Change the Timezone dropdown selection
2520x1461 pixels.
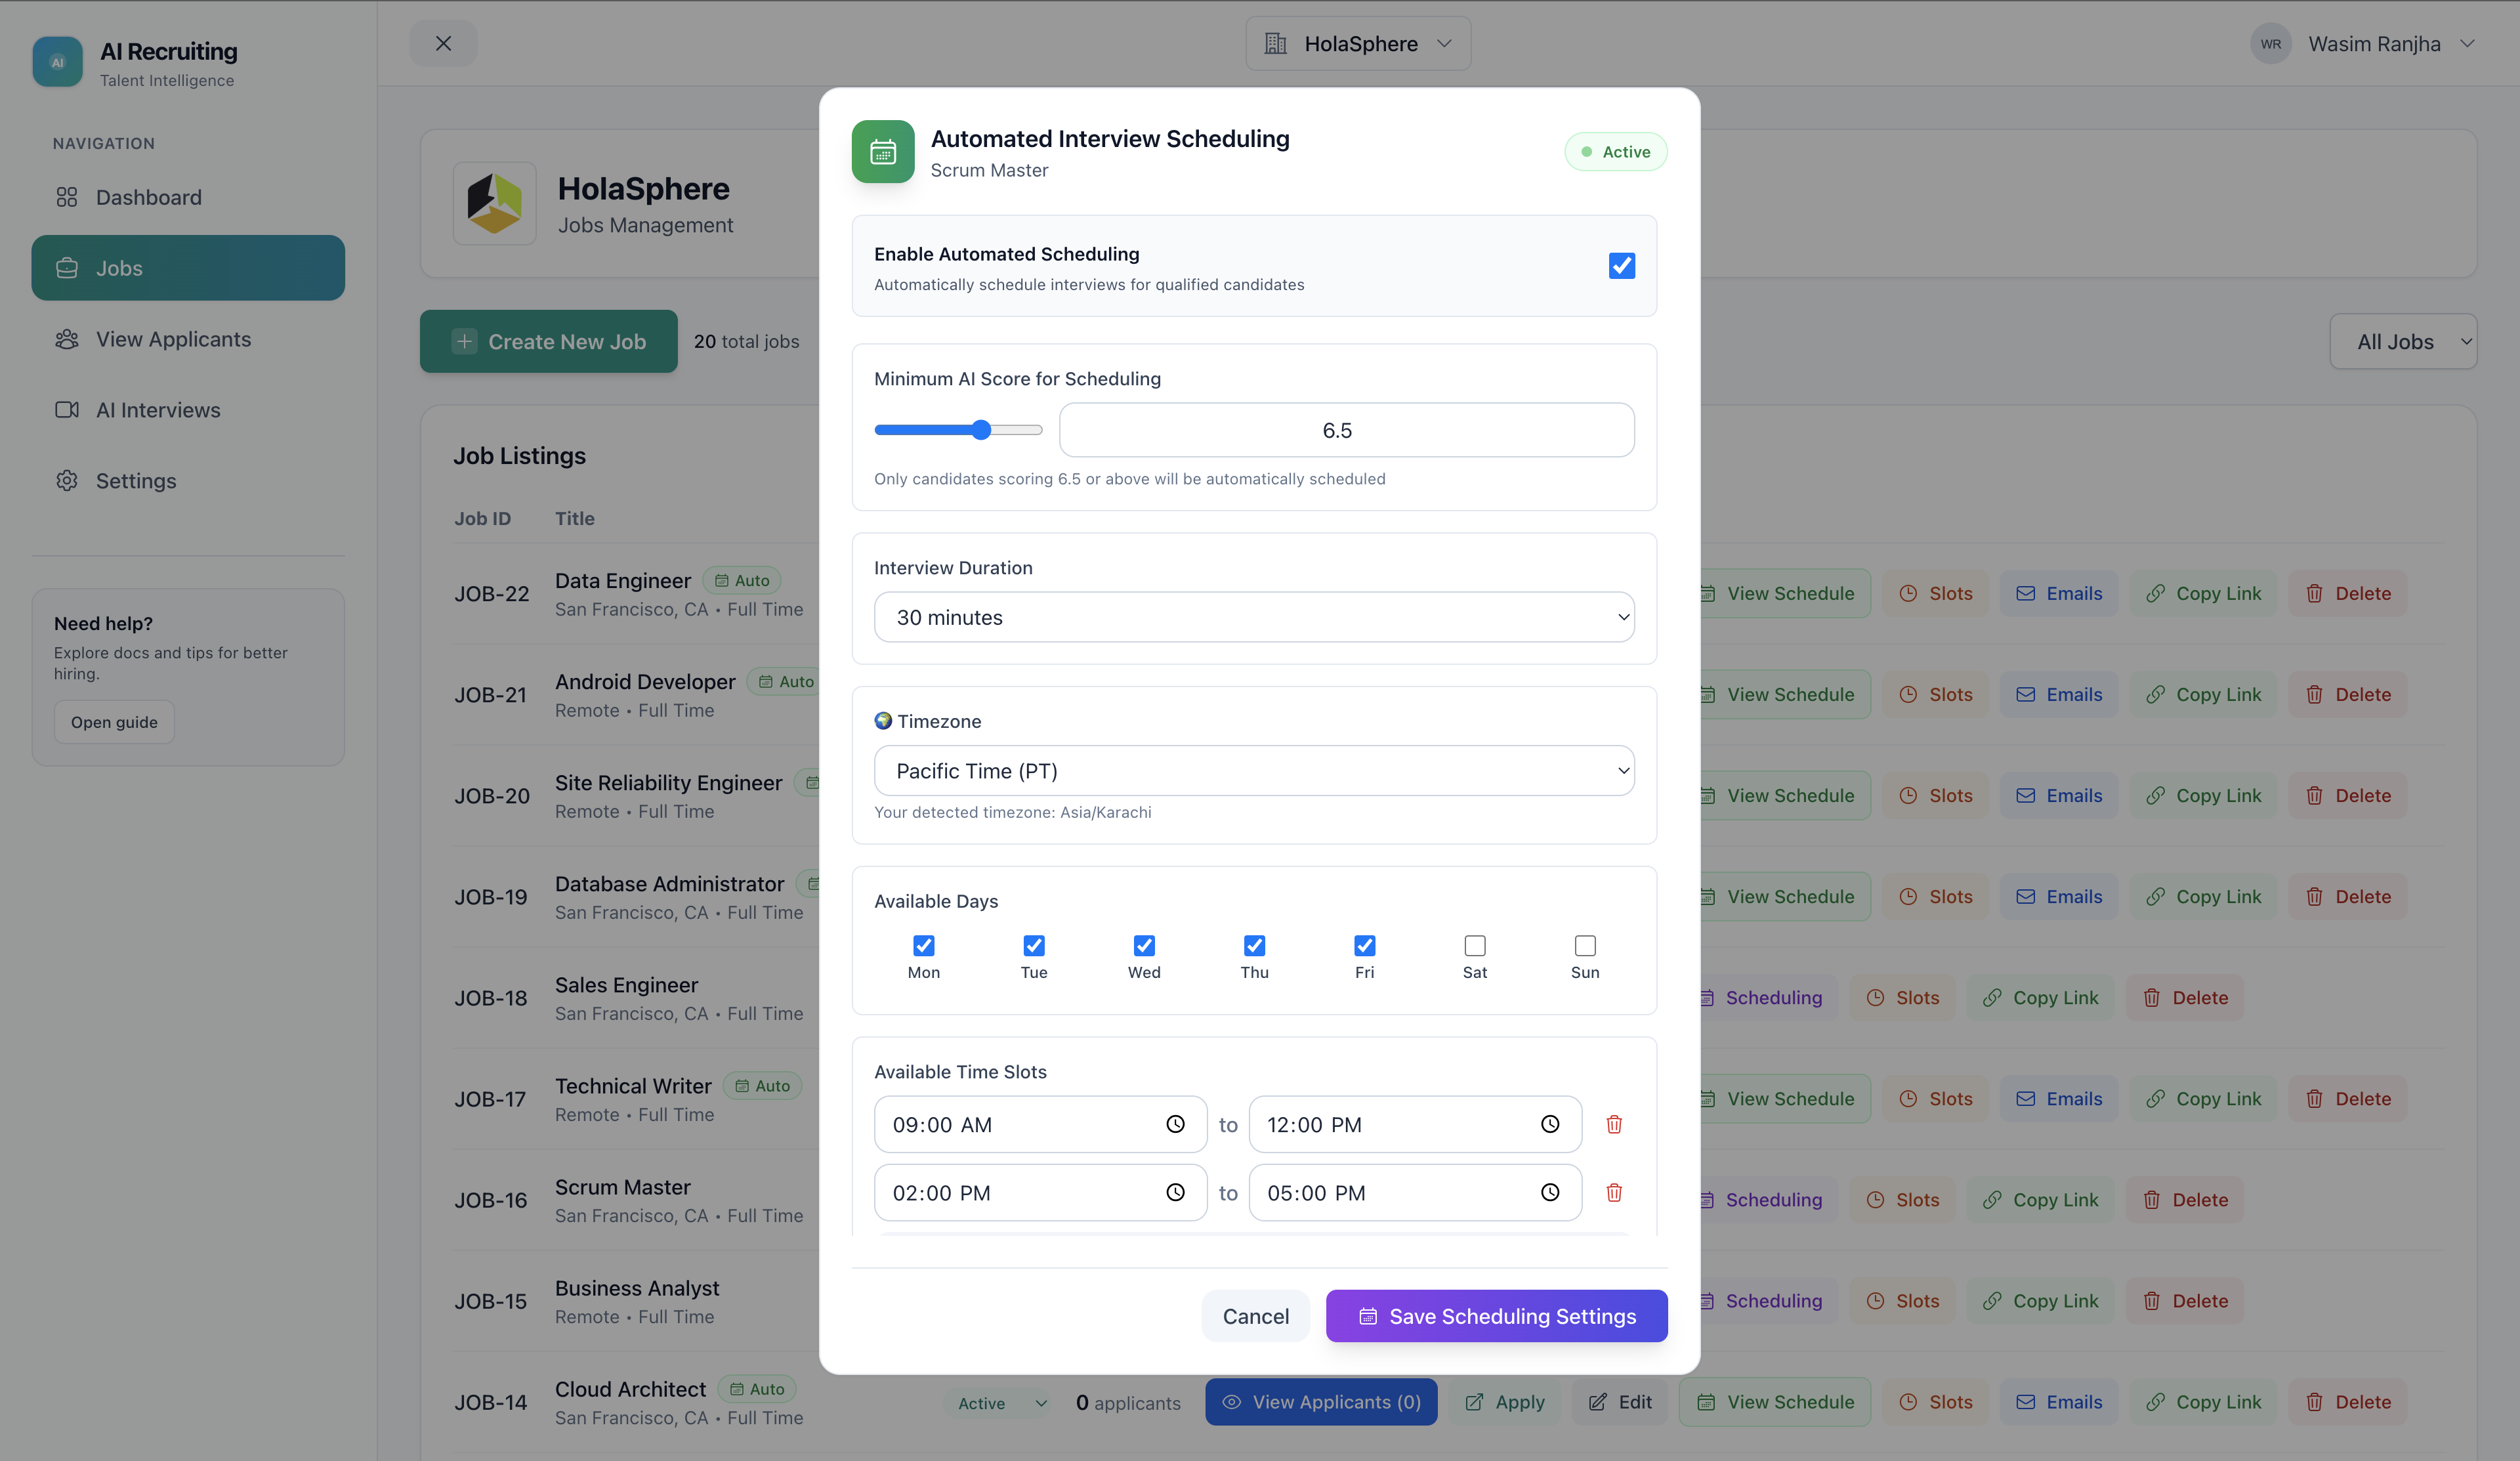pyautogui.click(x=1253, y=770)
